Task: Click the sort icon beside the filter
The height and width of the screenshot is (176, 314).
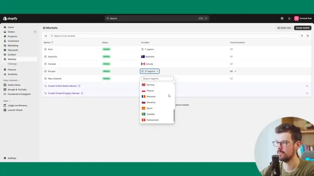Action: [x=308, y=35]
